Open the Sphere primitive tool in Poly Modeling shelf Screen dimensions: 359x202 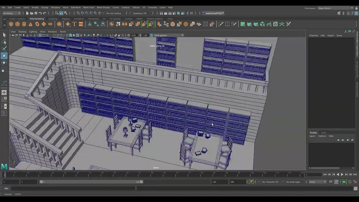pyautogui.click(x=11, y=24)
